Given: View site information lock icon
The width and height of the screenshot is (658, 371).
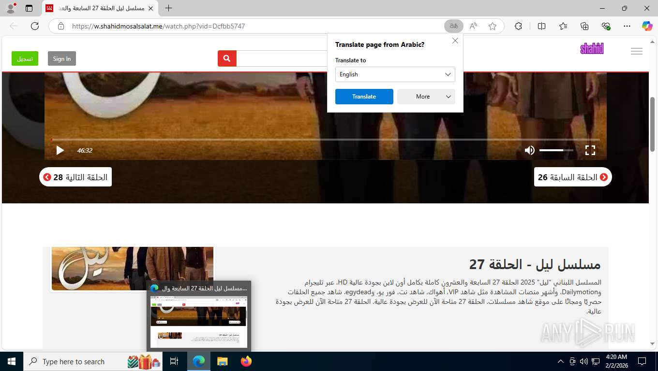Looking at the screenshot, I should click(x=61, y=26).
